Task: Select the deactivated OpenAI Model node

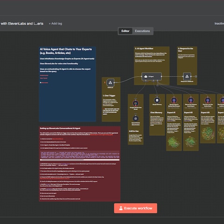Action: [136, 119]
